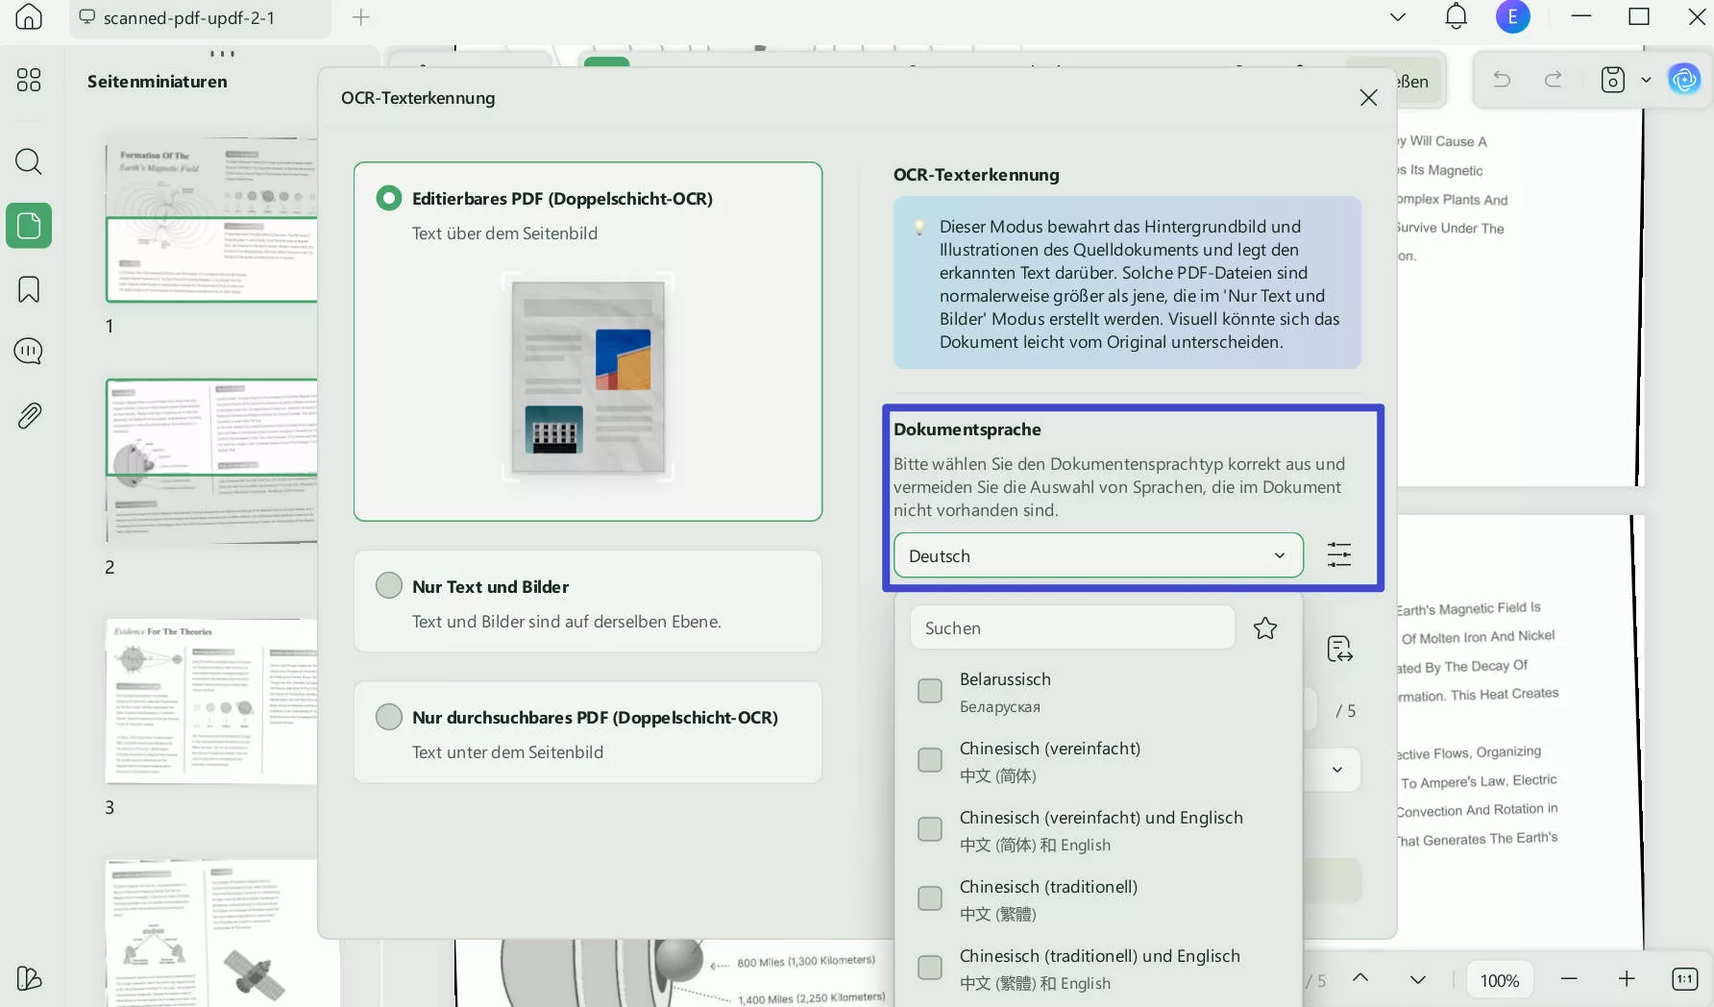Click the undo arrow
The image size is (1714, 1007).
(x=1502, y=80)
